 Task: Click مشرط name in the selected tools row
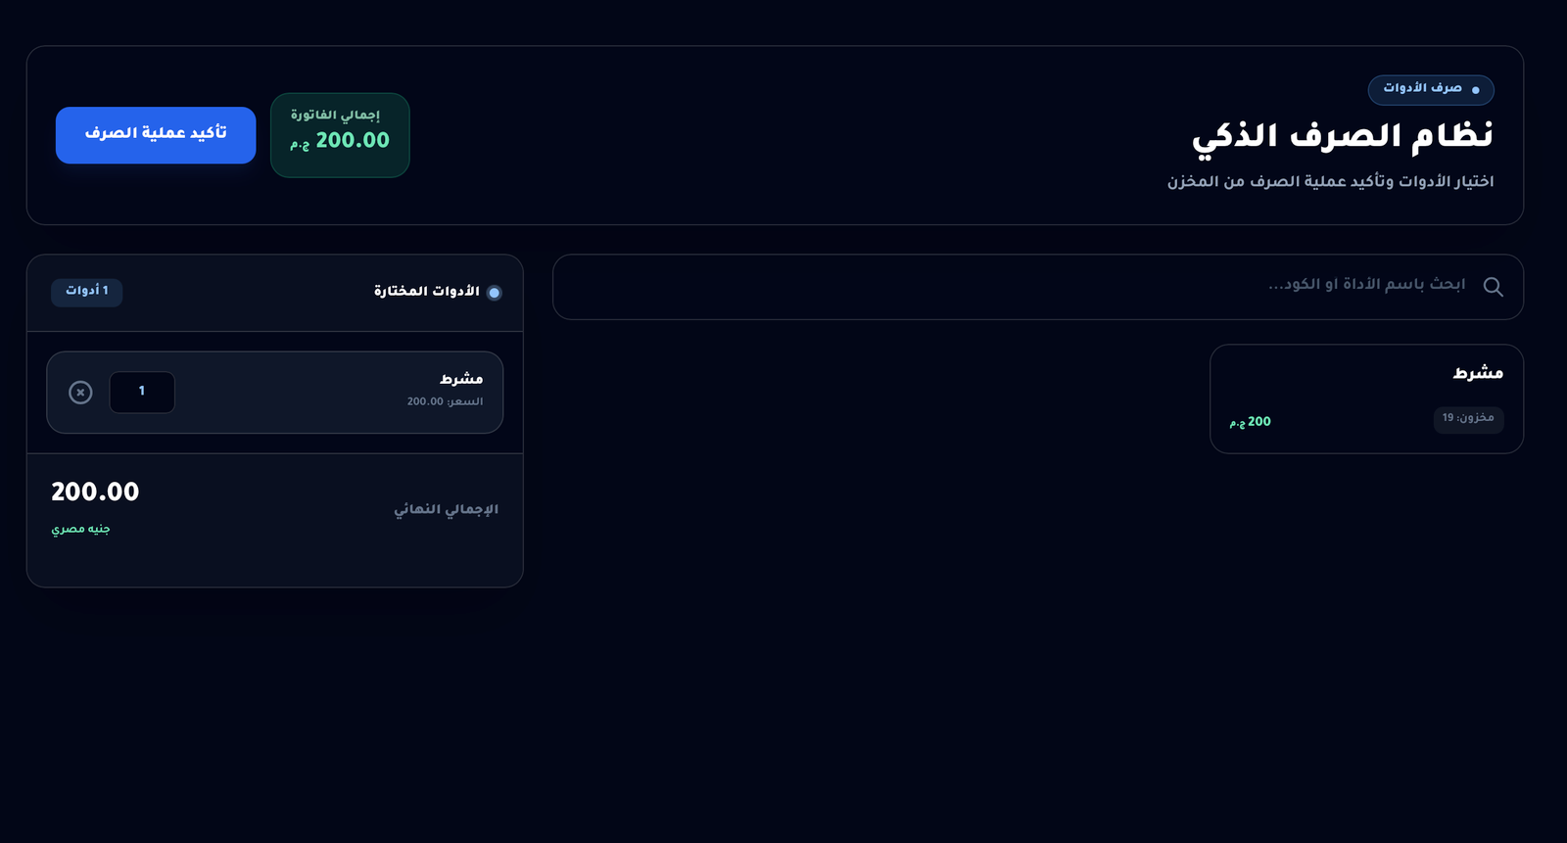pos(461,379)
